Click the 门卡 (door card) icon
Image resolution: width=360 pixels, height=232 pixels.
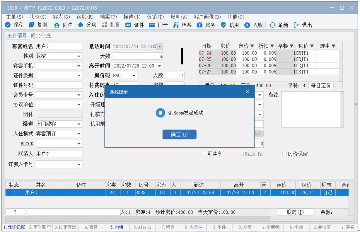[x=152, y=25]
